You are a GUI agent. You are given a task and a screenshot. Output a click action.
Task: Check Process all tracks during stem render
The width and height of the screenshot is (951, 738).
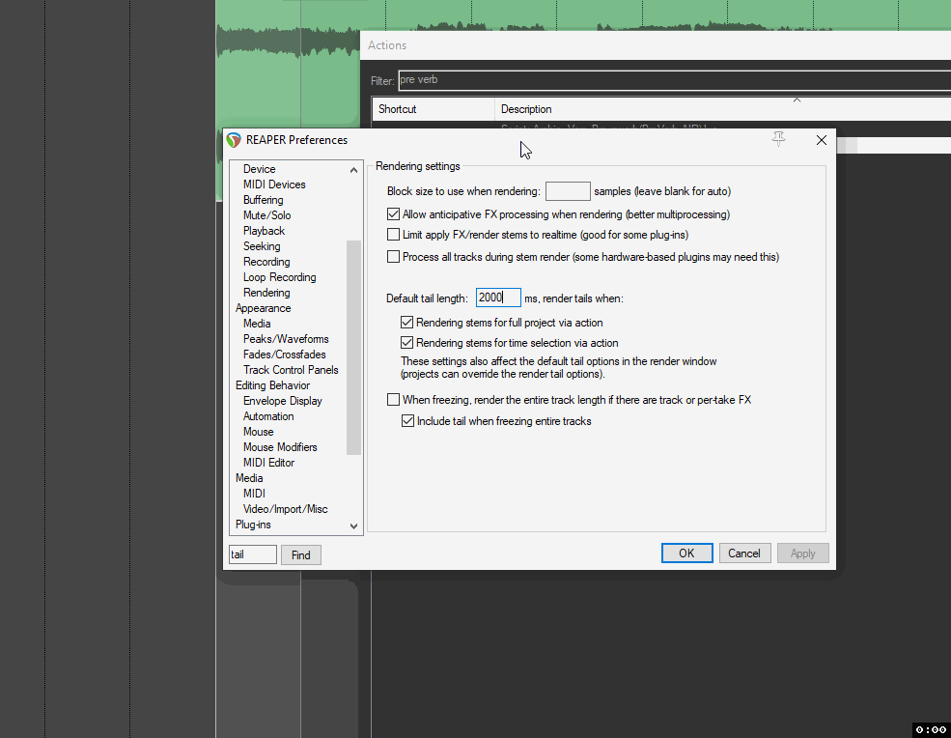tap(394, 257)
